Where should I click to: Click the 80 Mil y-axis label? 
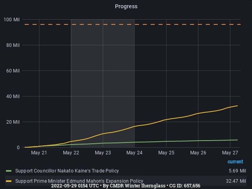click(13, 45)
